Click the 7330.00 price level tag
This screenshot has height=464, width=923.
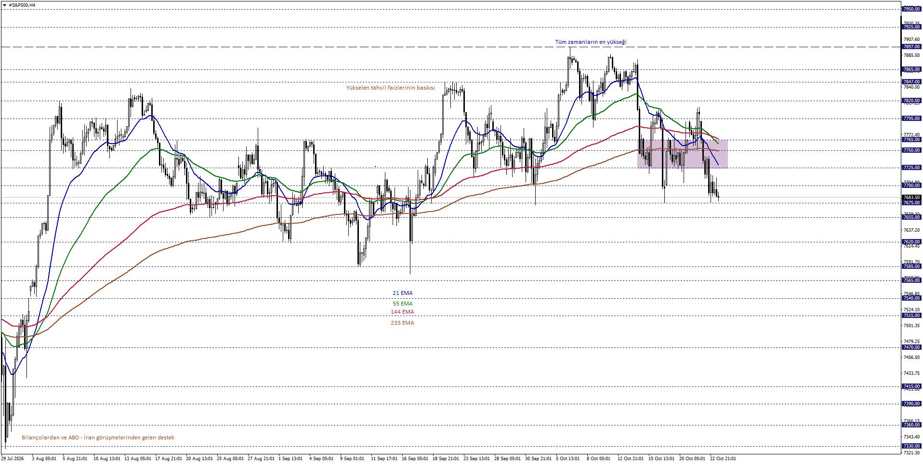911,446
